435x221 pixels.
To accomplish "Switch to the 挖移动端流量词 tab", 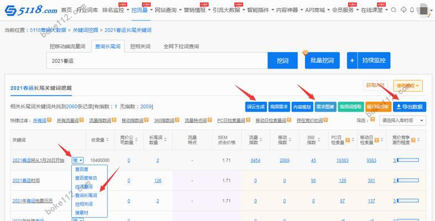I will (67, 46).
